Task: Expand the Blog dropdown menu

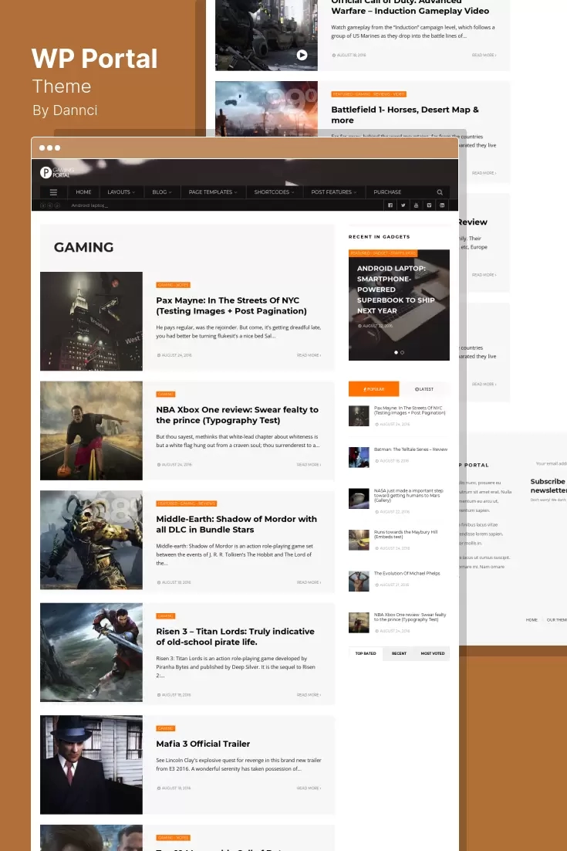Action: (x=161, y=192)
